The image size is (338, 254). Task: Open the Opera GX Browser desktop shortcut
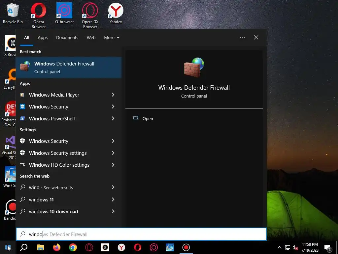pos(90,16)
